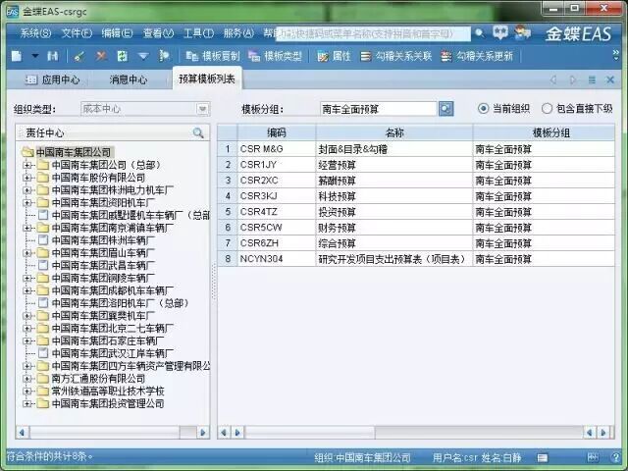The image size is (628, 471).
Task: Click the 责任中心 tree search magnifier
Action: (x=198, y=132)
